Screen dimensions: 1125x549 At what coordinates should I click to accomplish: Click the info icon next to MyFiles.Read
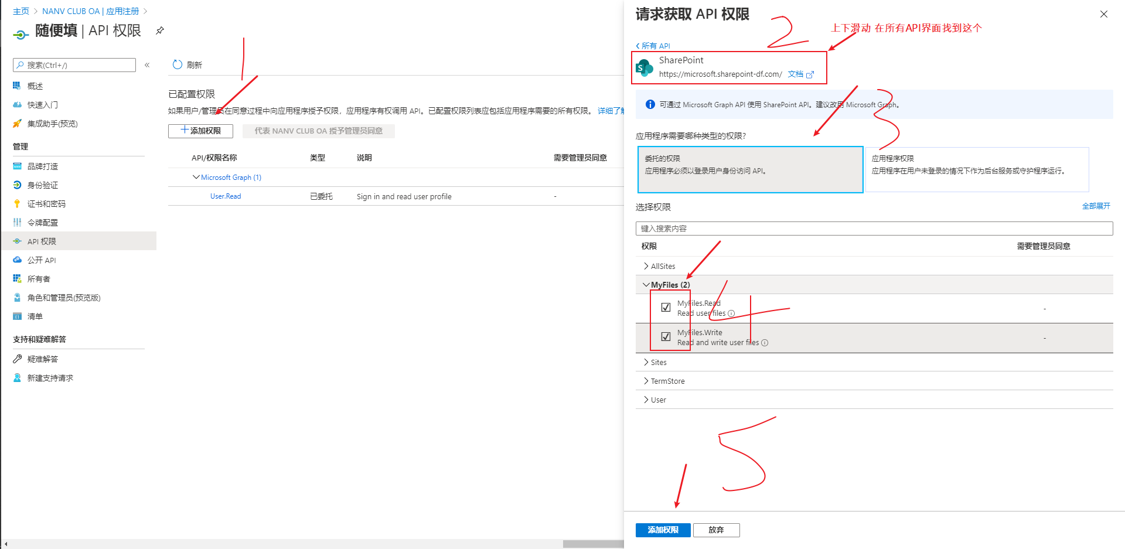[x=731, y=313]
